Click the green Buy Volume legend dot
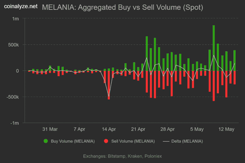Screen dimensions: 245x163 (46, 141)
